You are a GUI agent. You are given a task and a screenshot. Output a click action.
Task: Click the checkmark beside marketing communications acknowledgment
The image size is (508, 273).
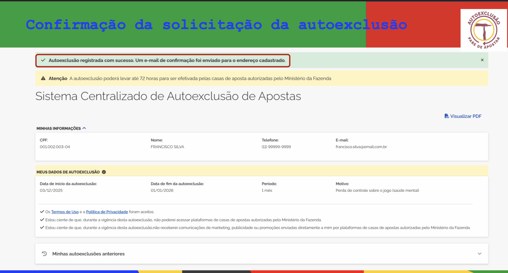(42, 227)
